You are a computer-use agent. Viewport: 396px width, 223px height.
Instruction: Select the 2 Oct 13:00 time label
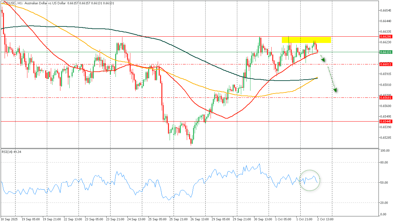pos(325,219)
